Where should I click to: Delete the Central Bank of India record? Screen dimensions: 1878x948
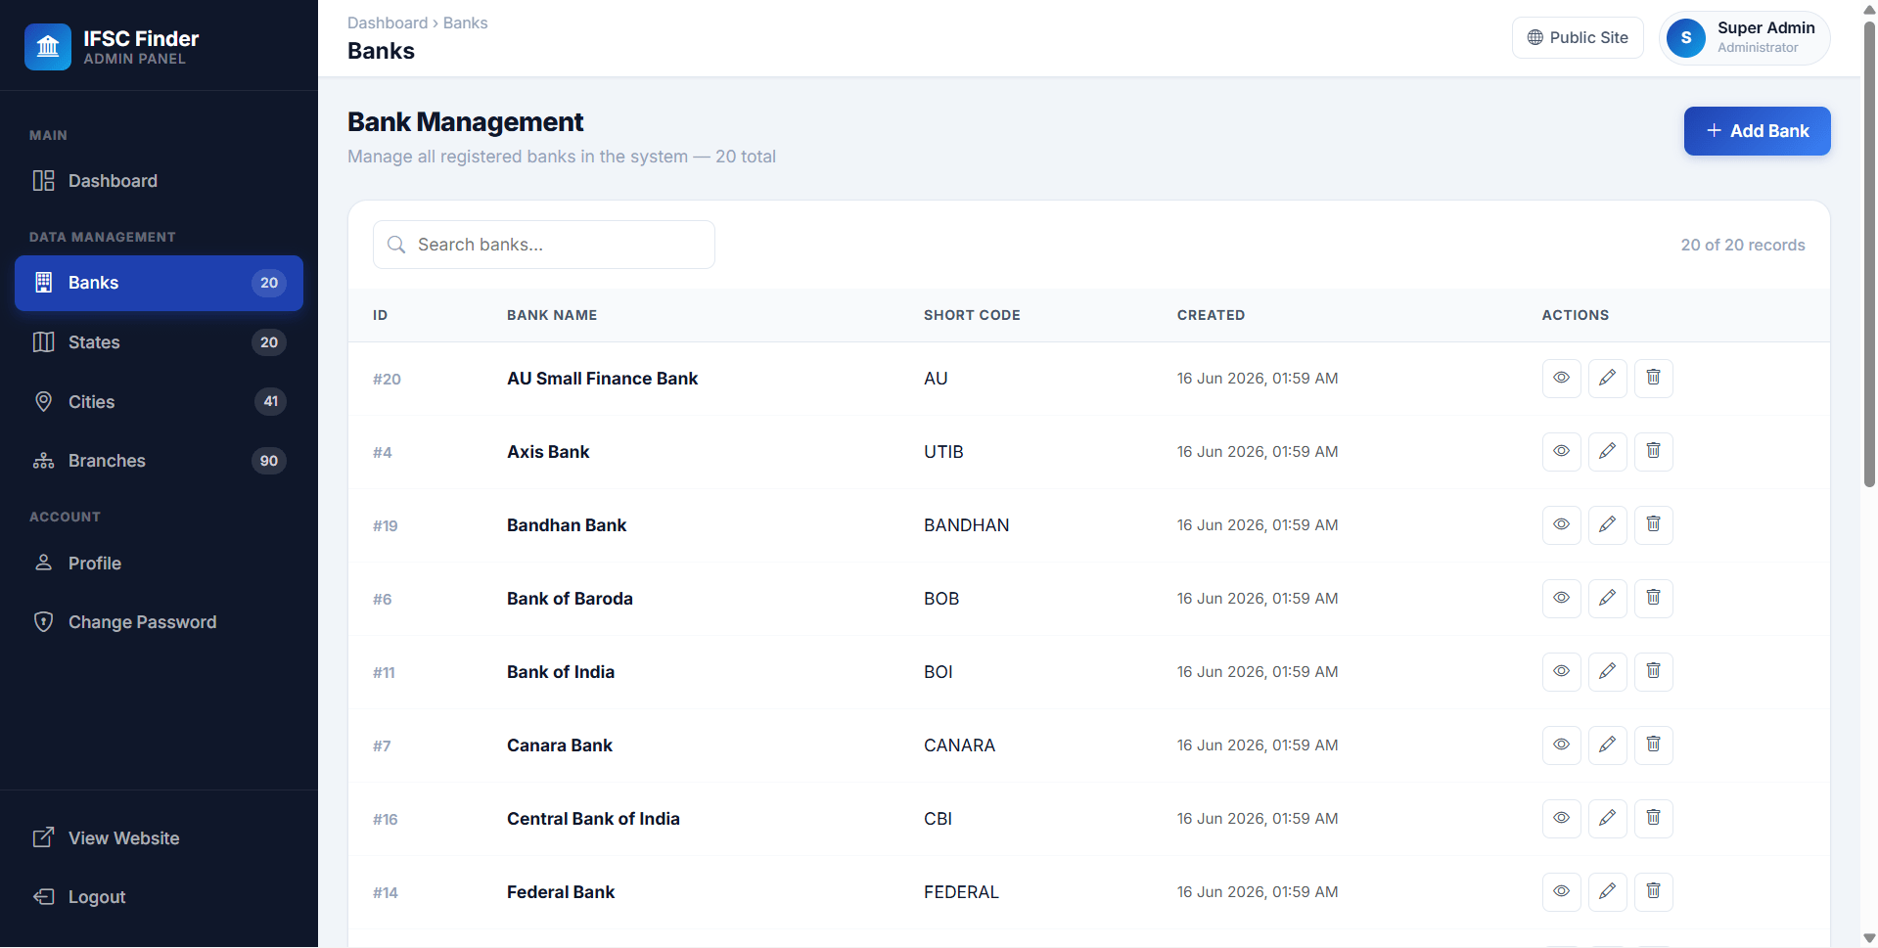coord(1653,818)
